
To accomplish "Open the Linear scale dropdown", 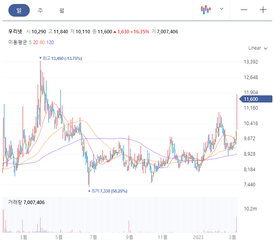I will (258, 48).
